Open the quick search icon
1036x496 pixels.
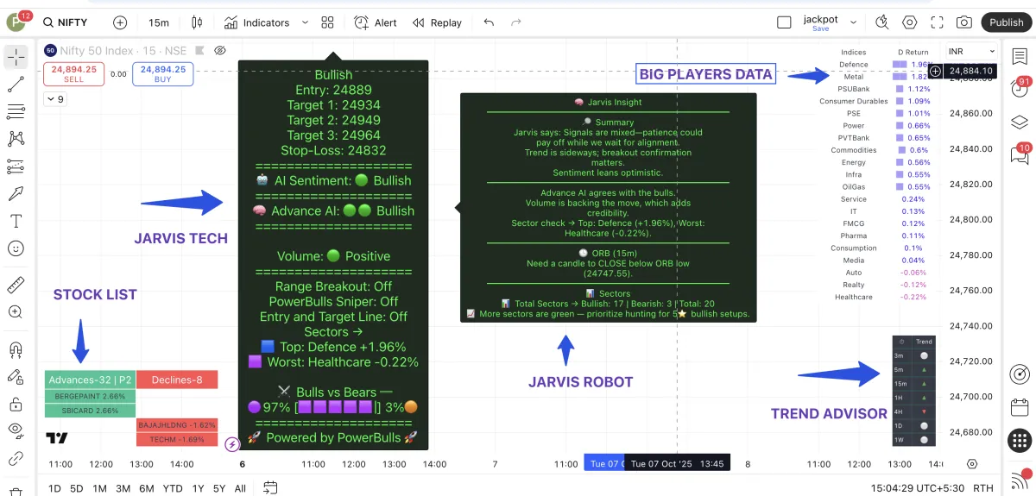(x=881, y=22)
